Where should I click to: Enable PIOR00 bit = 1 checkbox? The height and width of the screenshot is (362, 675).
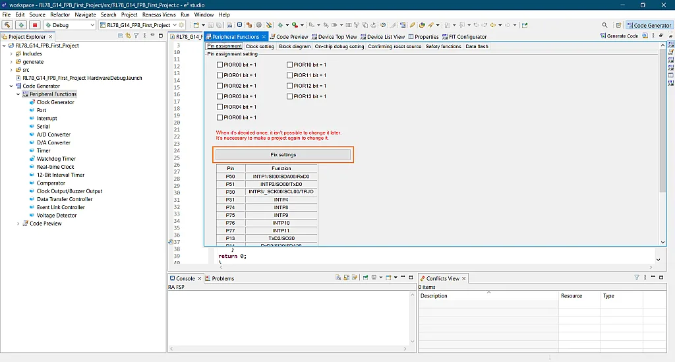[x=220, y=65]
